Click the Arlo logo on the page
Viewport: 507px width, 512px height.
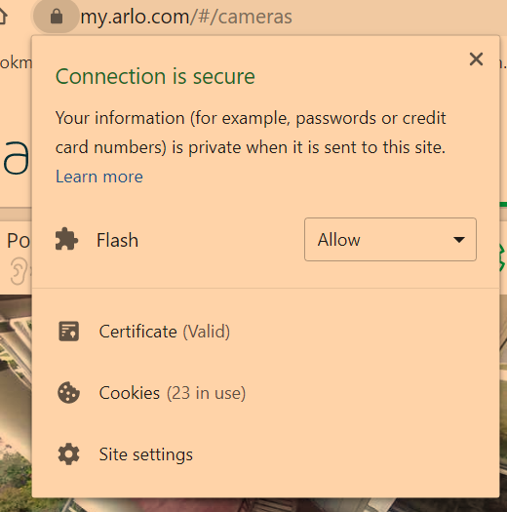[16, 159]
